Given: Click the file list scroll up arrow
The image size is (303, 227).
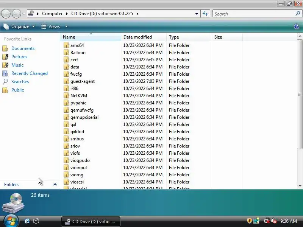Looking at the screenshot, I should pos(300,36).
